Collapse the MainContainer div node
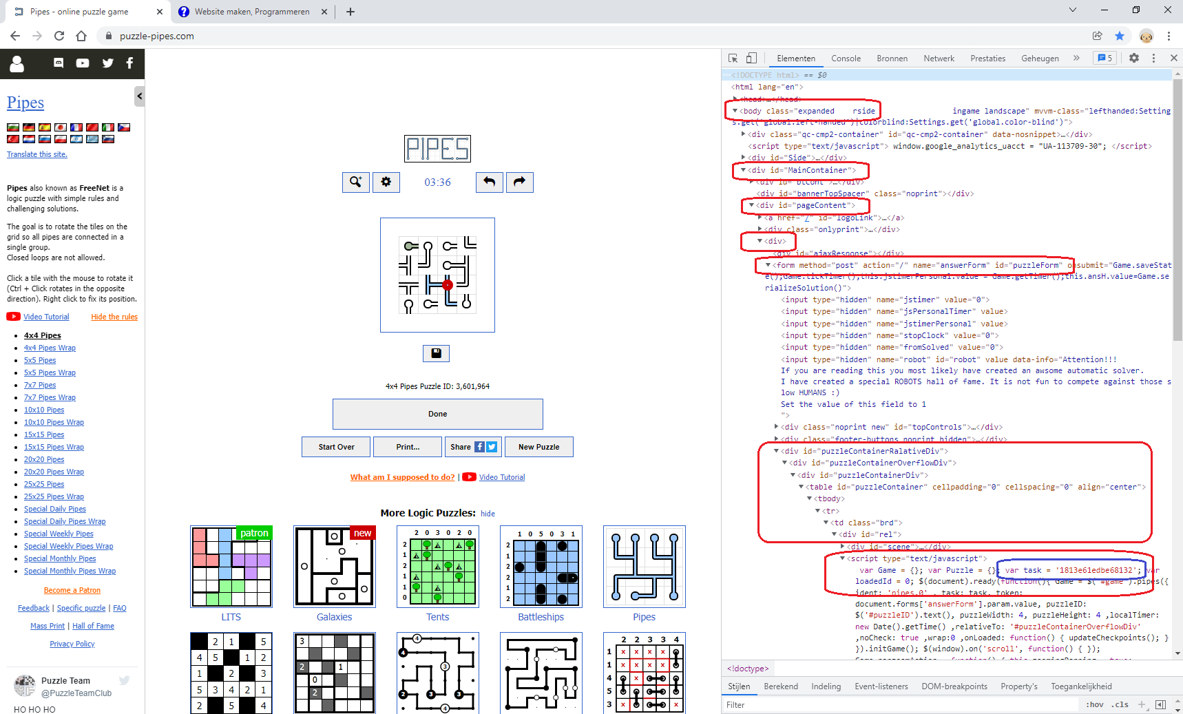Image resolution: width=1183 pixels, height=714 pixels. point(743,170)
